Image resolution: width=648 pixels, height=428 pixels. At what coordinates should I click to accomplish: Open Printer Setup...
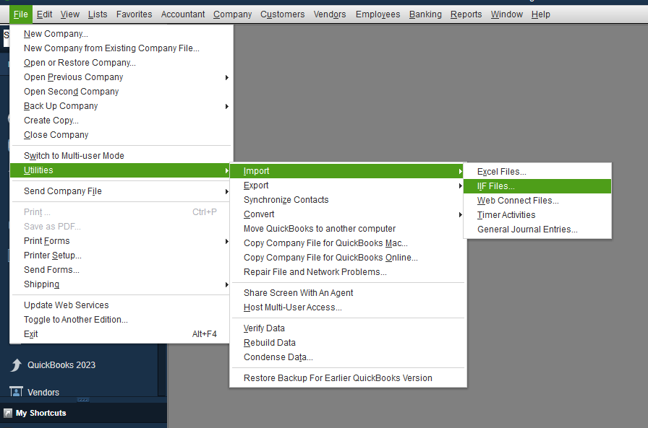[x=120, y=256]
